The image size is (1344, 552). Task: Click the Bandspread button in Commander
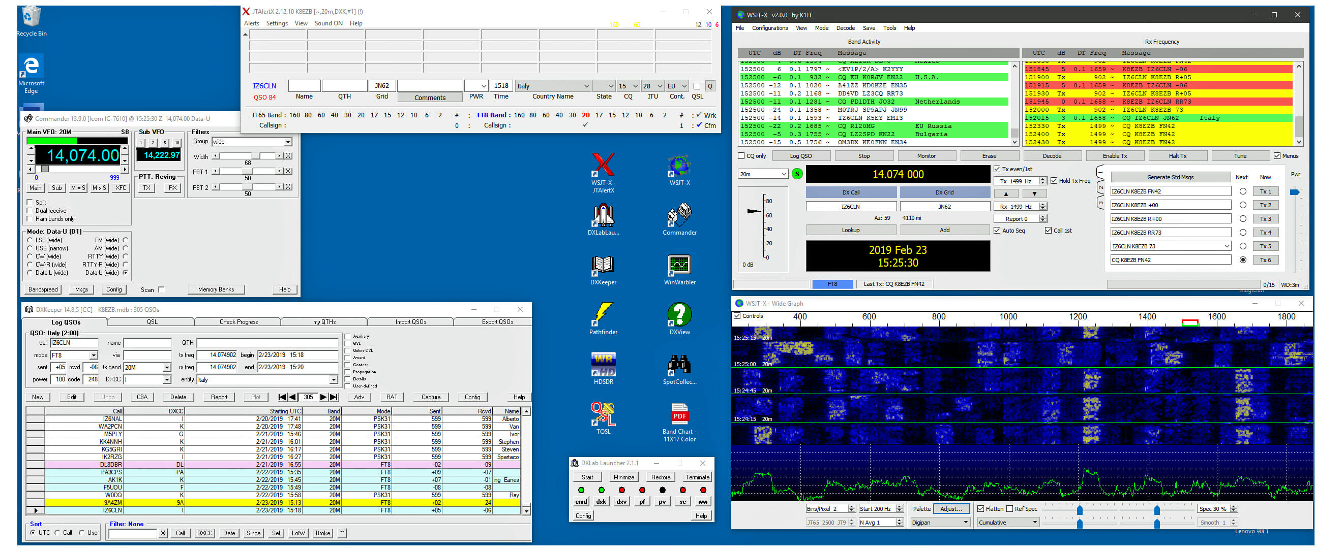coord(43,290)
